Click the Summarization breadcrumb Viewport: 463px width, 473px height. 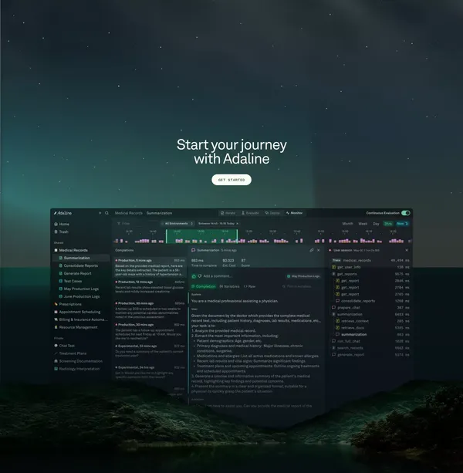click(159, 213)
